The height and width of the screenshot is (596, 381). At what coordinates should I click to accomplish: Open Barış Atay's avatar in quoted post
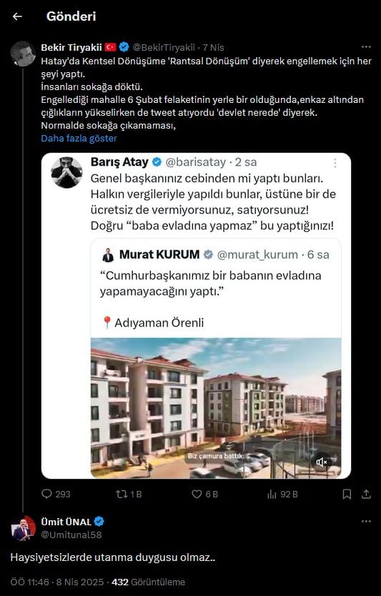click(x=66, y=173)
